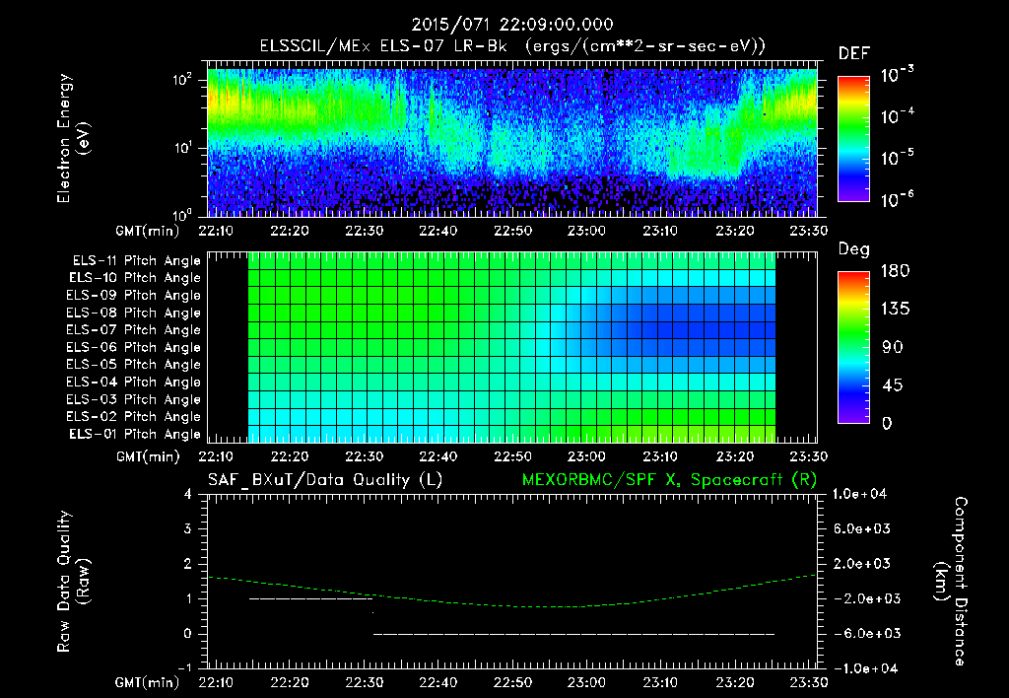The image size is (1009, 698).
Task: Select the ELSSCIL/MEx ELS-07 LR-Bk spectrogram title
Action: pos(512,46)
